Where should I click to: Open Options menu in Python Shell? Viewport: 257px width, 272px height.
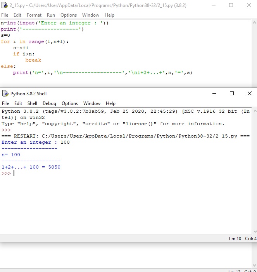coord(70,103)
